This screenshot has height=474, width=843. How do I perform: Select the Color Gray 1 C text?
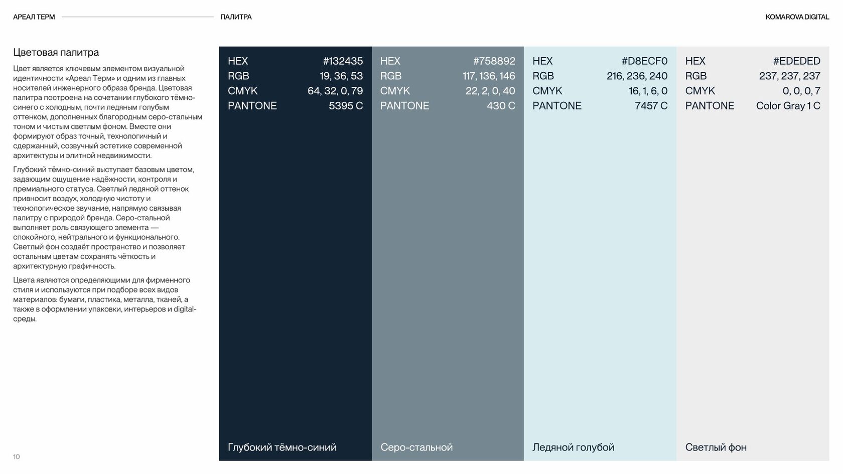pos(788,106)
